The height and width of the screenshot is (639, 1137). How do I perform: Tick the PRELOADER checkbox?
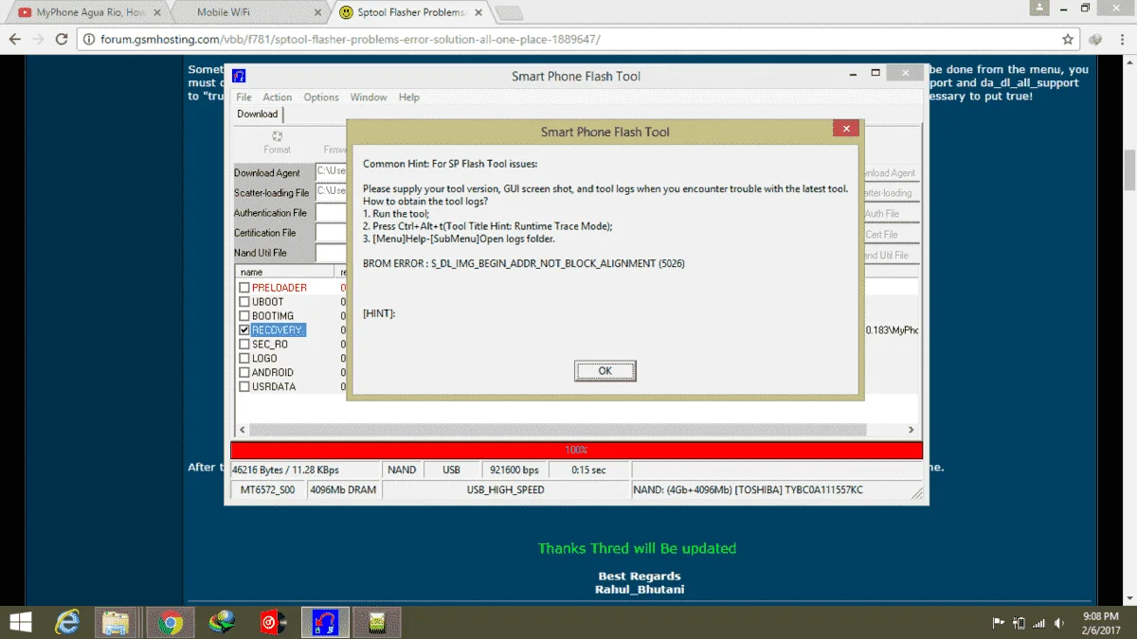(x=244, y=288)
